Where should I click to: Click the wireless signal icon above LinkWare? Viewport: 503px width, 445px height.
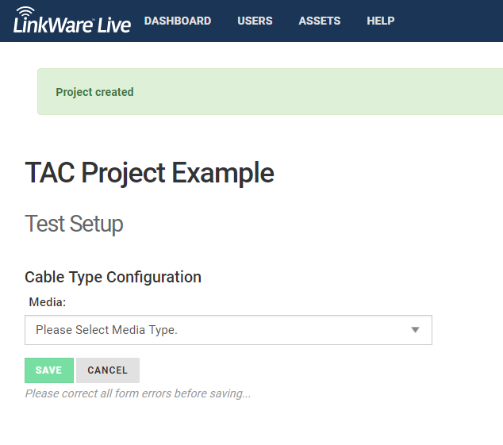tap(25, 12)
